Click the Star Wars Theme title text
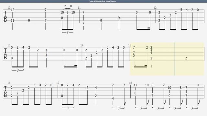207x116 pixels. click(x=102, y=1)
